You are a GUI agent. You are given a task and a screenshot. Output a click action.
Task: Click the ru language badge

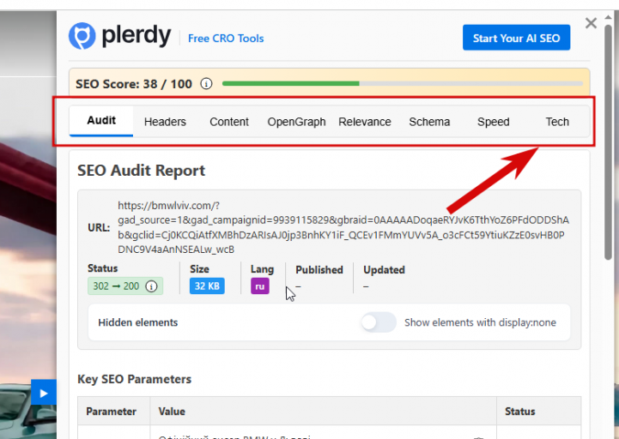260,286
